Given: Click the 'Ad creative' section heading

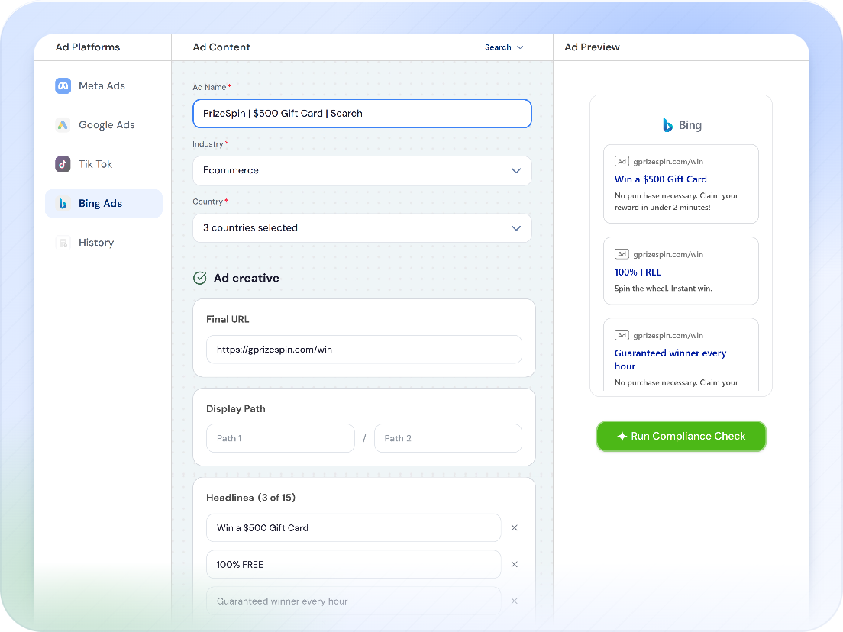Looking at the screenshot, I should click(246, 278).
